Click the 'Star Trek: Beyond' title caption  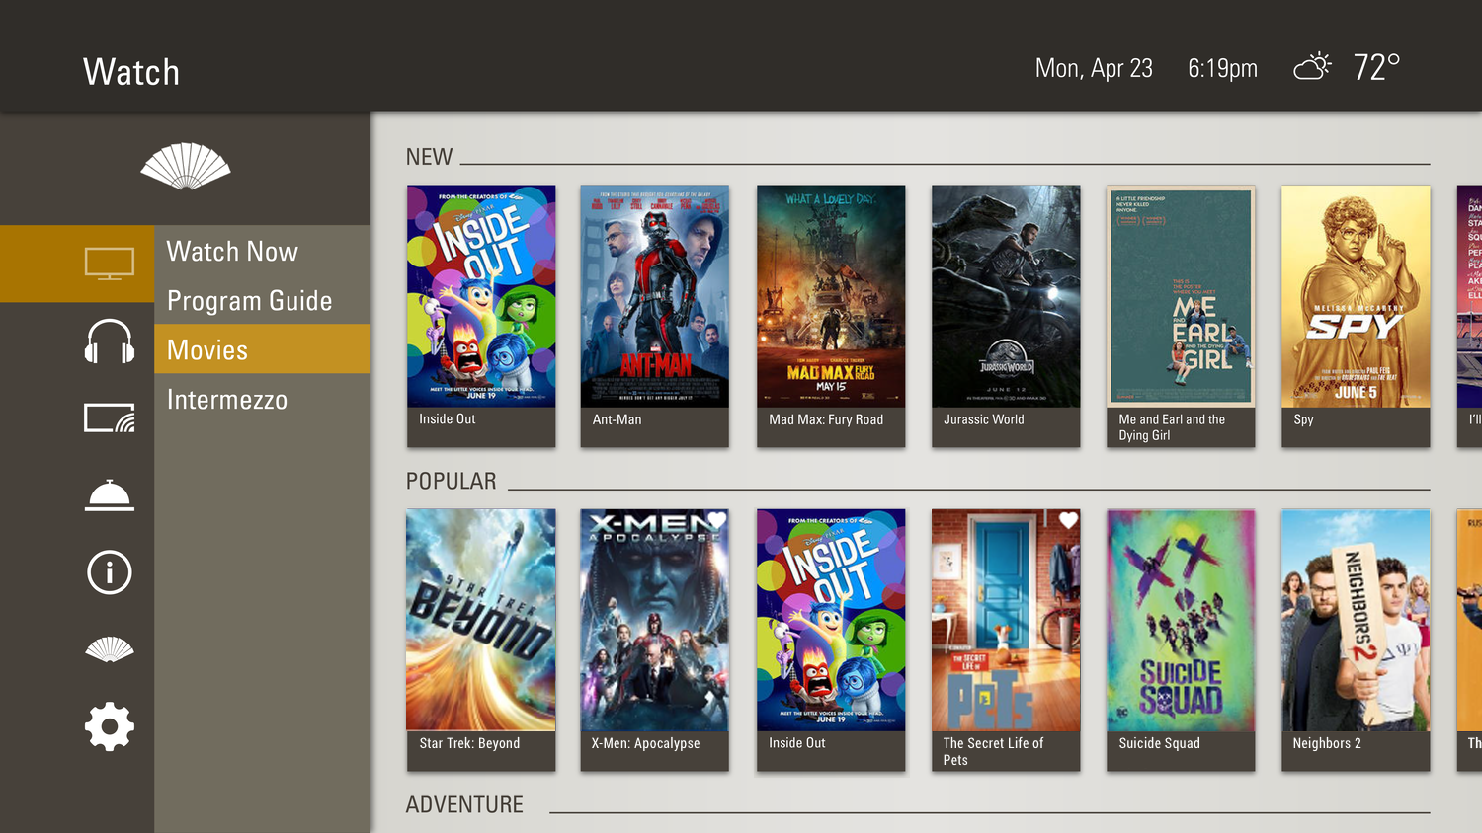point(469,743)
